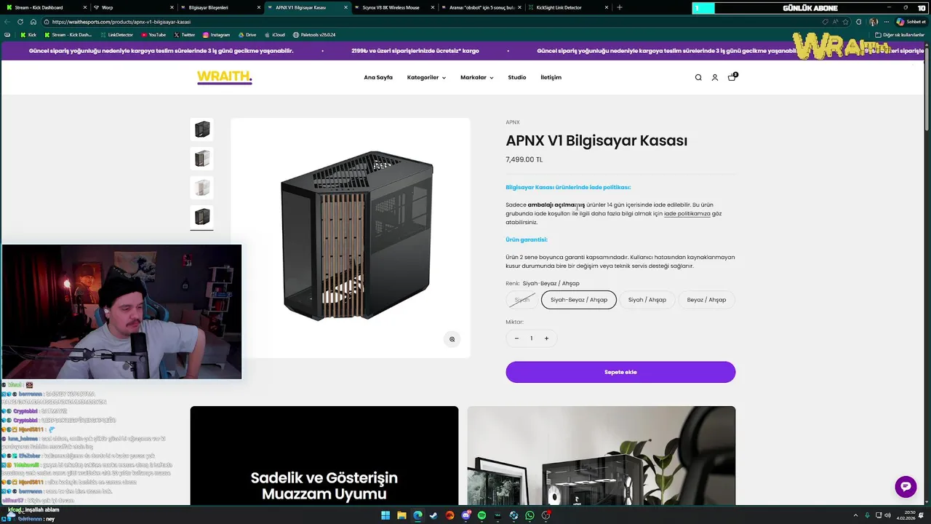Select the Siyah color option
This screenshot has width=931, height=524.
tap(522, 300)
